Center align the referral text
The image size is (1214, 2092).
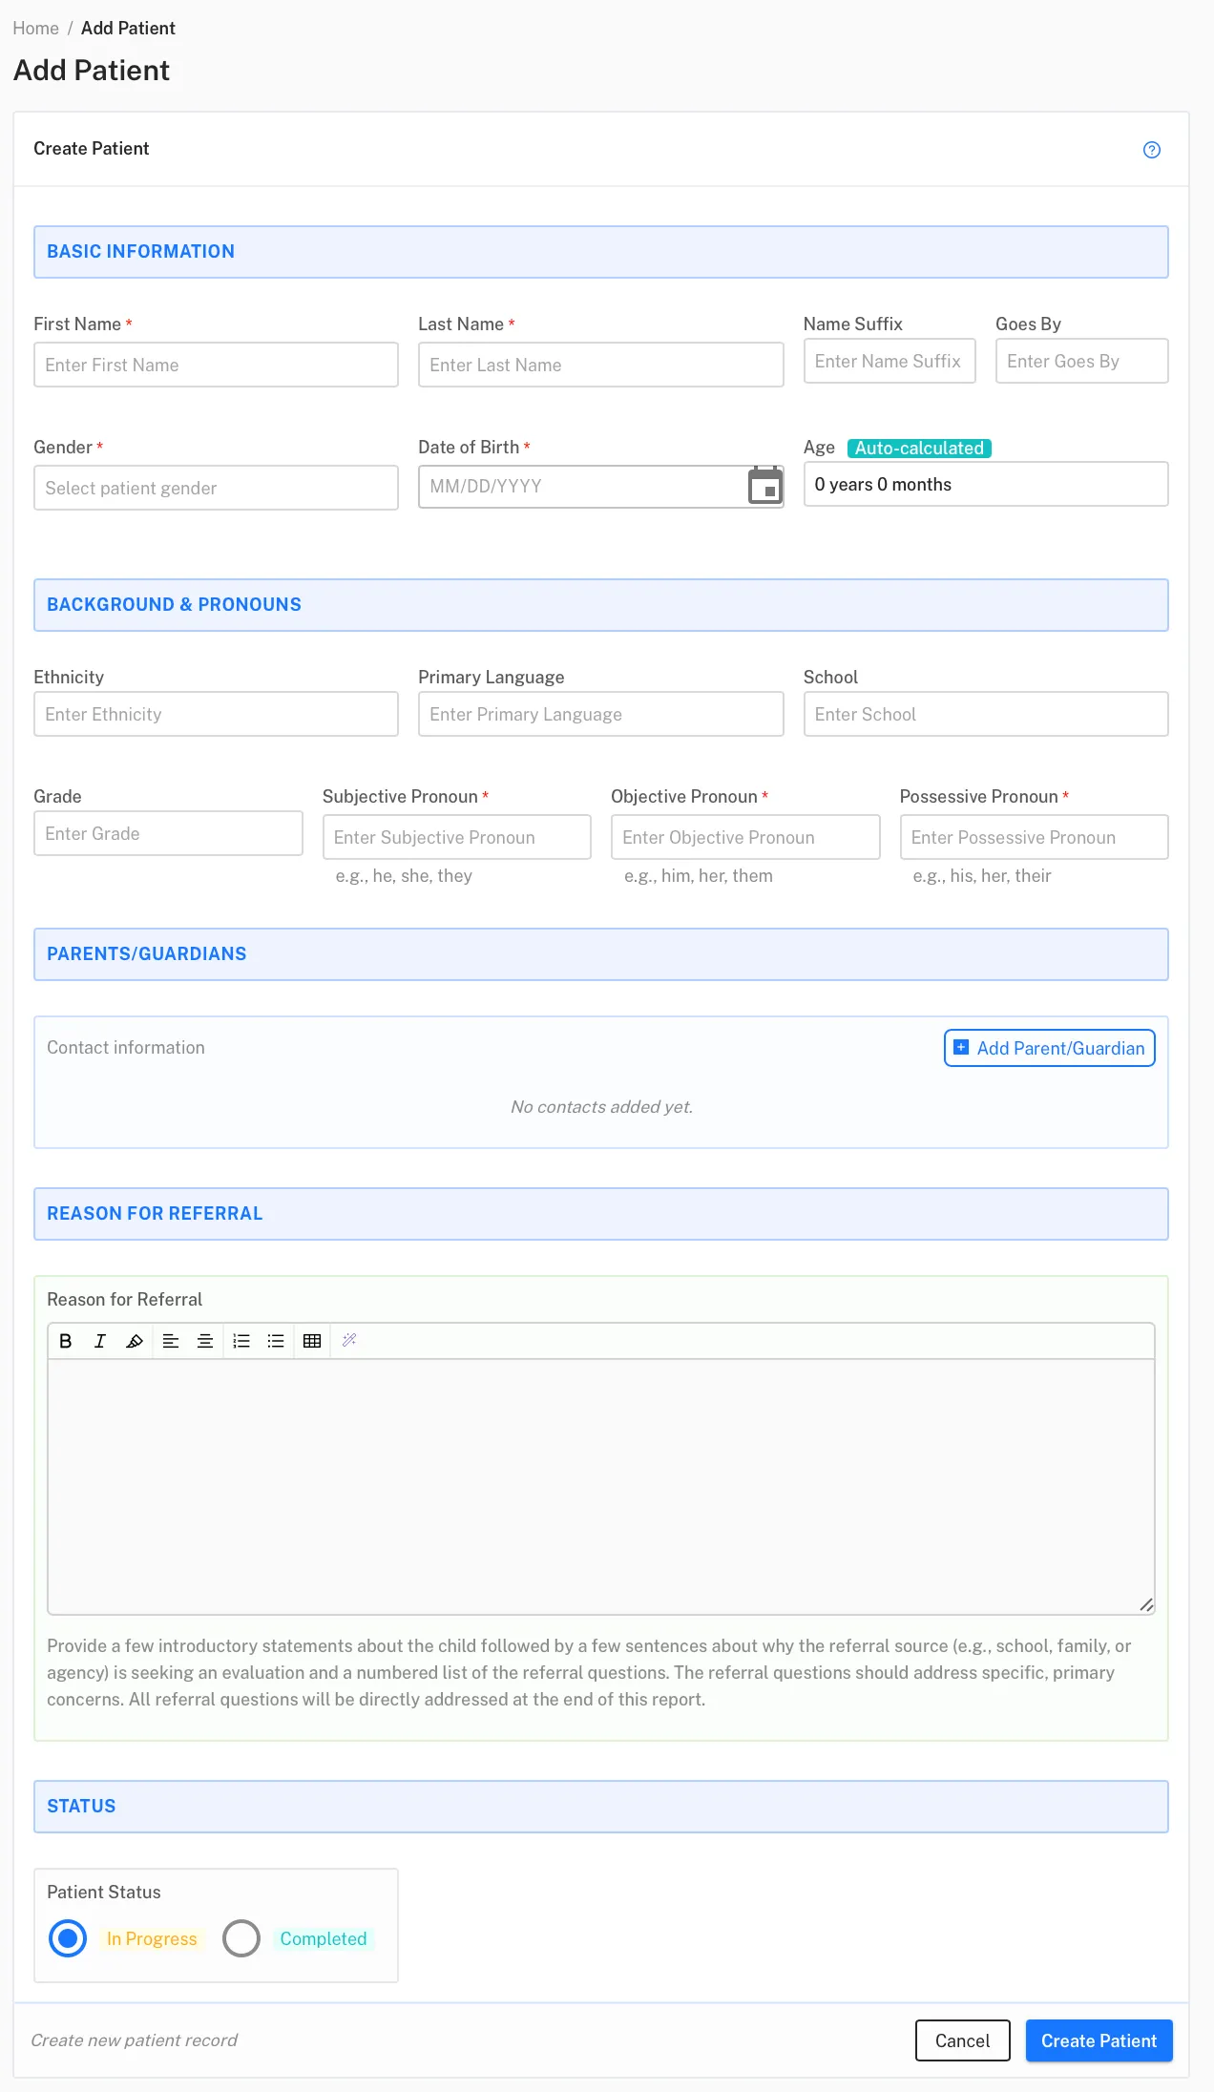[205, 1341]
